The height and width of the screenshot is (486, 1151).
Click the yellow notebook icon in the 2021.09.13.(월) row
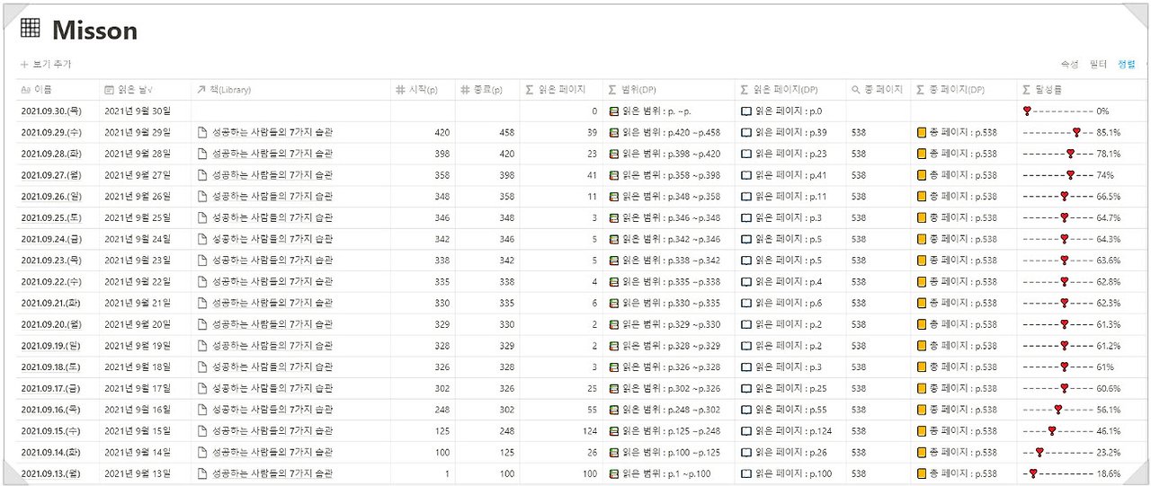pyautogui.click(x=922, y=473)
